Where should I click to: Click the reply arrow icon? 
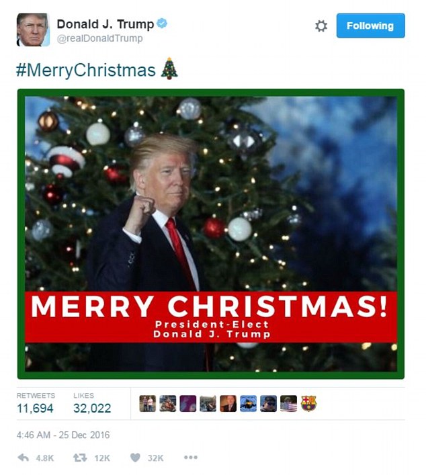24,458
